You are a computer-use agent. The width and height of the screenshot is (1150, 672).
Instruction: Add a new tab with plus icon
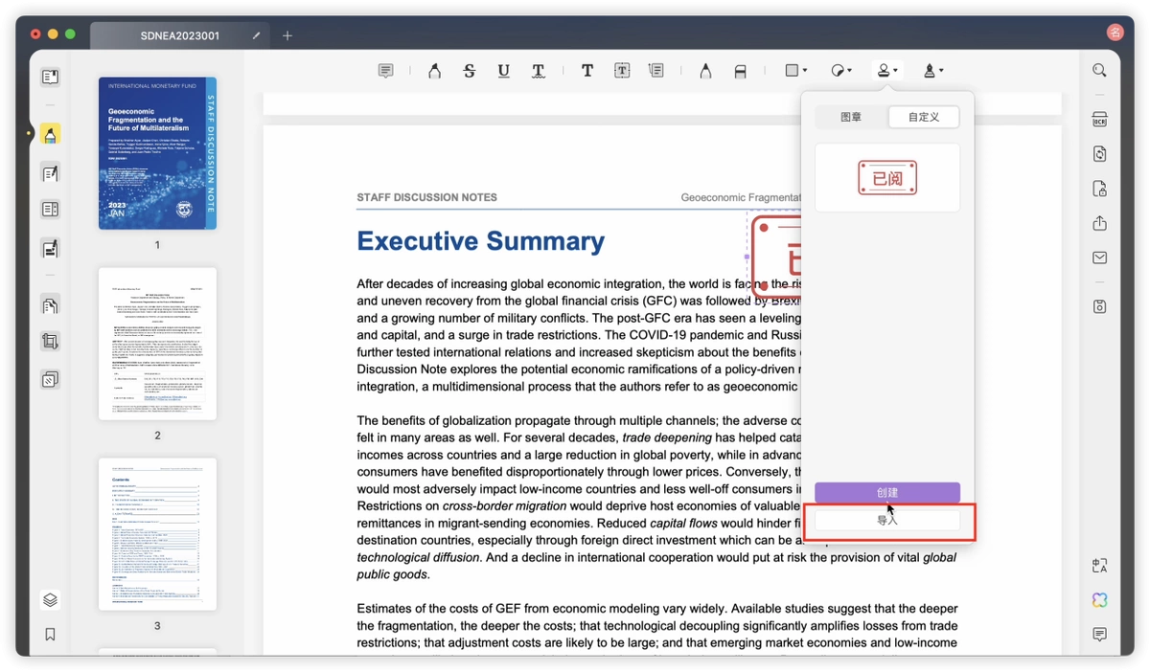coord(287,35)
